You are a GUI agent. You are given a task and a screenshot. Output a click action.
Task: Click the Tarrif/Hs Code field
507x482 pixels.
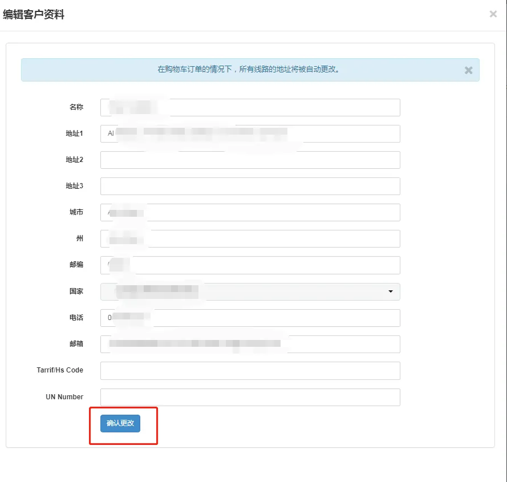(x=250, y=371)
